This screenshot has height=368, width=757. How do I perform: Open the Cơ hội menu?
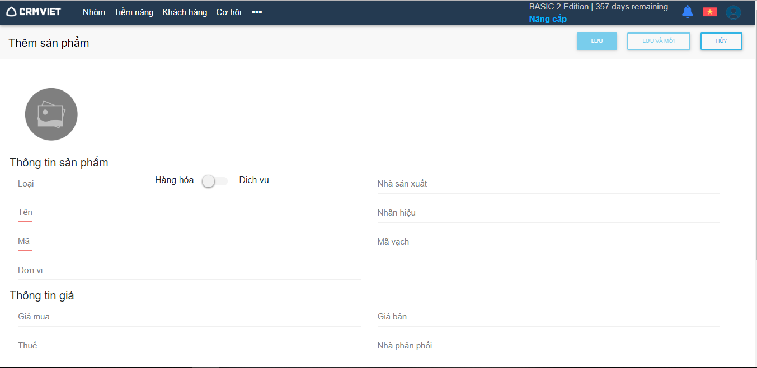(x=229, y=12)
